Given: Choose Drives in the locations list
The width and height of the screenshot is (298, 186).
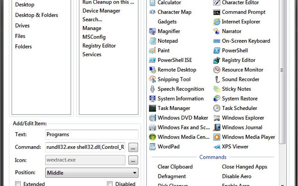Looking at the screenshot, I should [x=22, y=25].
